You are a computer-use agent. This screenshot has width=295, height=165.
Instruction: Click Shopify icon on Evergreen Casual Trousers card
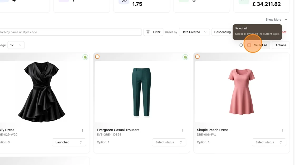185,57
